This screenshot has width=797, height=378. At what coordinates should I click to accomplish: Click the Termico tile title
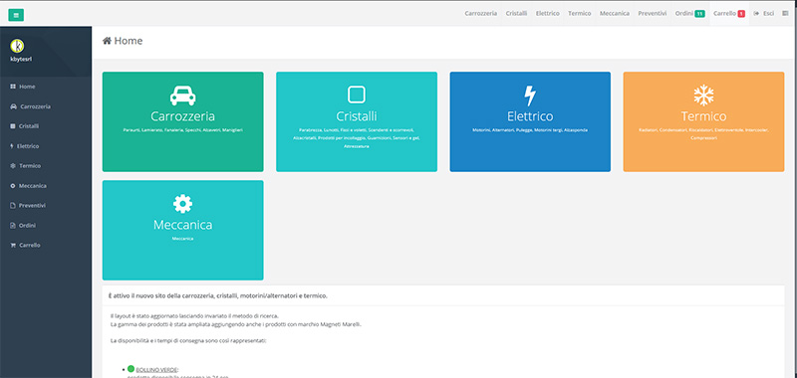coord(703,116)
